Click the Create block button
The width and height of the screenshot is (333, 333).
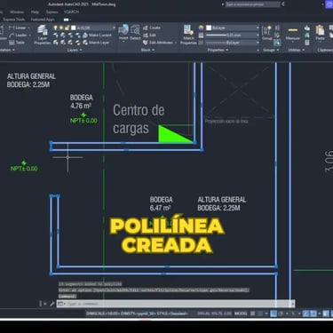tap(152, 28)
